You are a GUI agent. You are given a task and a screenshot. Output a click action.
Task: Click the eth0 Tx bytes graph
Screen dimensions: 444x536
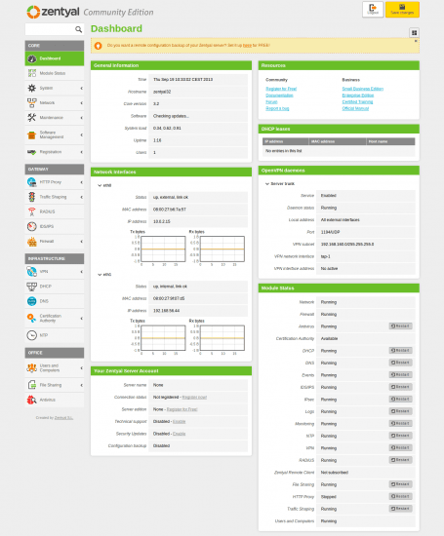[163, 249]
